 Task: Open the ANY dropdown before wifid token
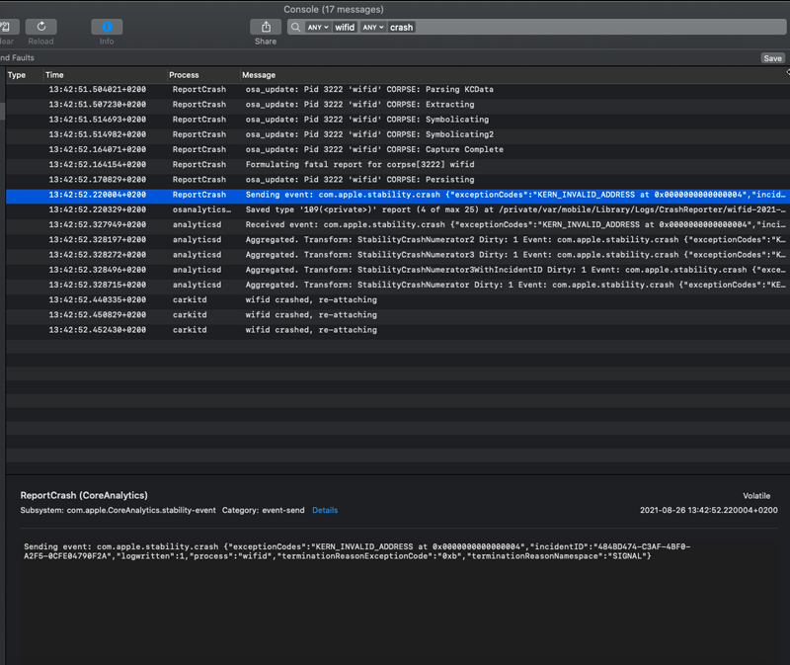318,28
